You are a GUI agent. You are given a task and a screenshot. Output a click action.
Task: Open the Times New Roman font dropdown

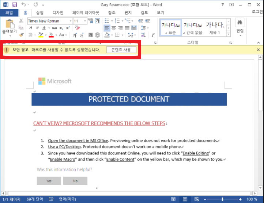71,21
